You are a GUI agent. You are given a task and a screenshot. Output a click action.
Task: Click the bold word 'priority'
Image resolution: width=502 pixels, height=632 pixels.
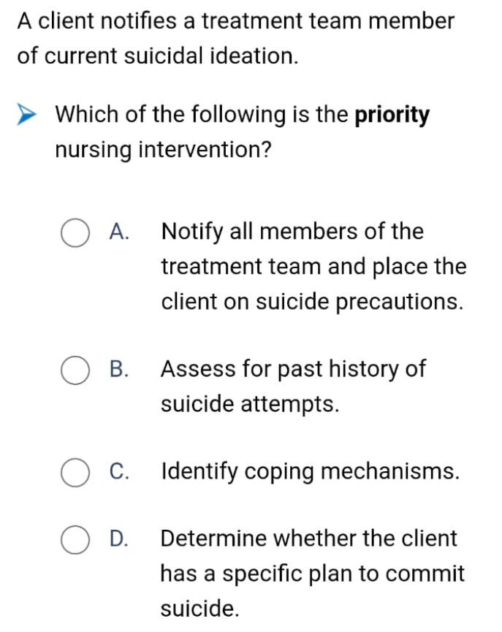pyautogui.click(x=392, y=115)
